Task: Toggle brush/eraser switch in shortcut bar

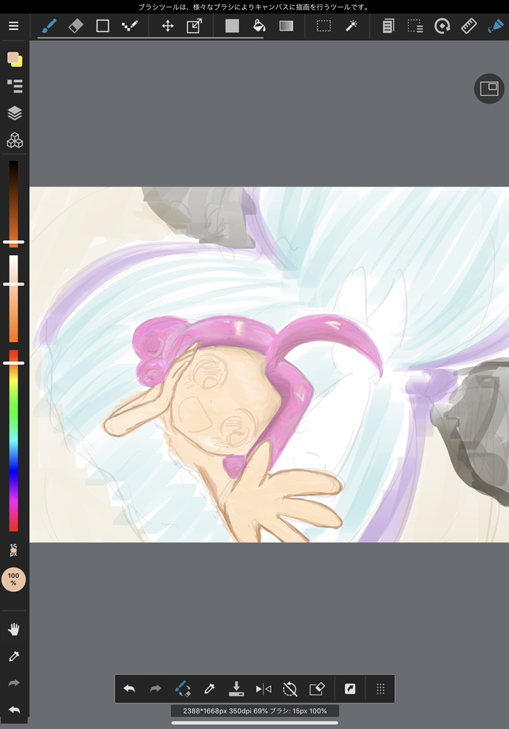Action: 182,688
